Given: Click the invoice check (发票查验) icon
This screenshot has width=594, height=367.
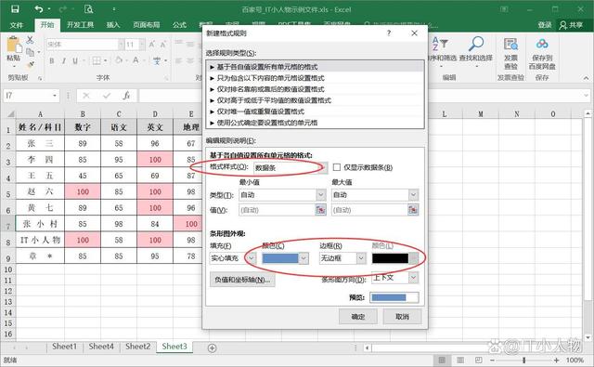Looking at the screenshot, I should [x=510, y=45].
